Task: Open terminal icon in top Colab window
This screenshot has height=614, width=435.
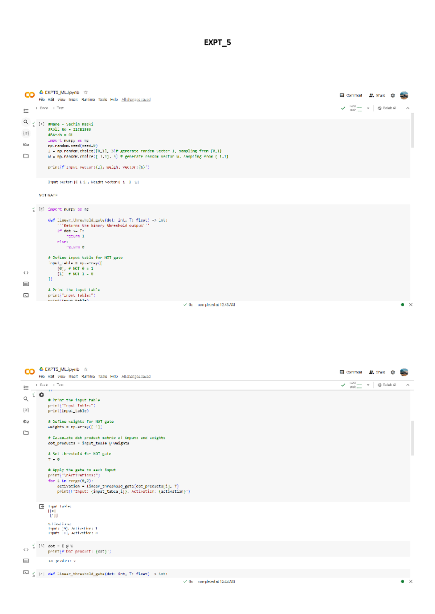Action: click(26, 295)
